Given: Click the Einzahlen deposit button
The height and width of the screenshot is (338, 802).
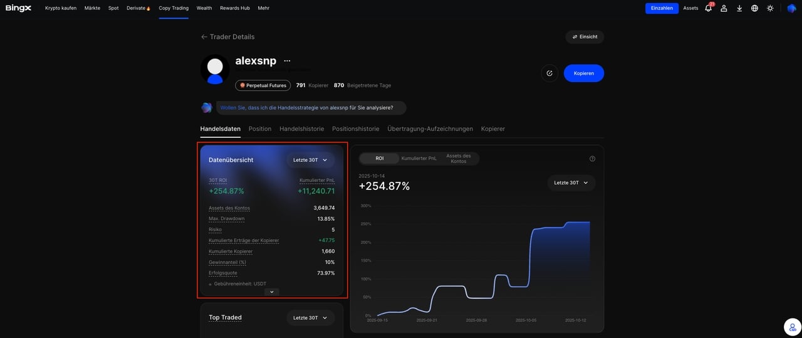Looking at the screenshot, I should coord(662,8).
